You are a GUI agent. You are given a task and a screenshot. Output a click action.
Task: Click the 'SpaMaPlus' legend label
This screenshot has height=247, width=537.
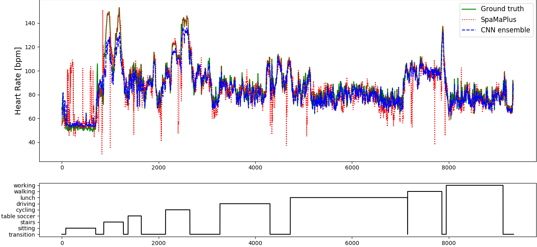pyautogui.click(x=499, y=20)
